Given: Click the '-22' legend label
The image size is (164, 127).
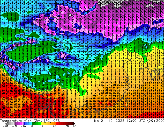Looking at the screenshot, I should point(15,126).
